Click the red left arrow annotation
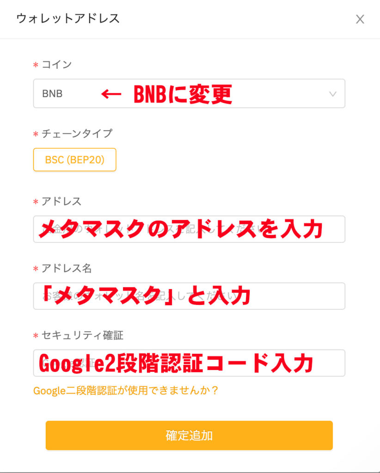This screenshot has width=380, height=473. (x=111, y=94)
